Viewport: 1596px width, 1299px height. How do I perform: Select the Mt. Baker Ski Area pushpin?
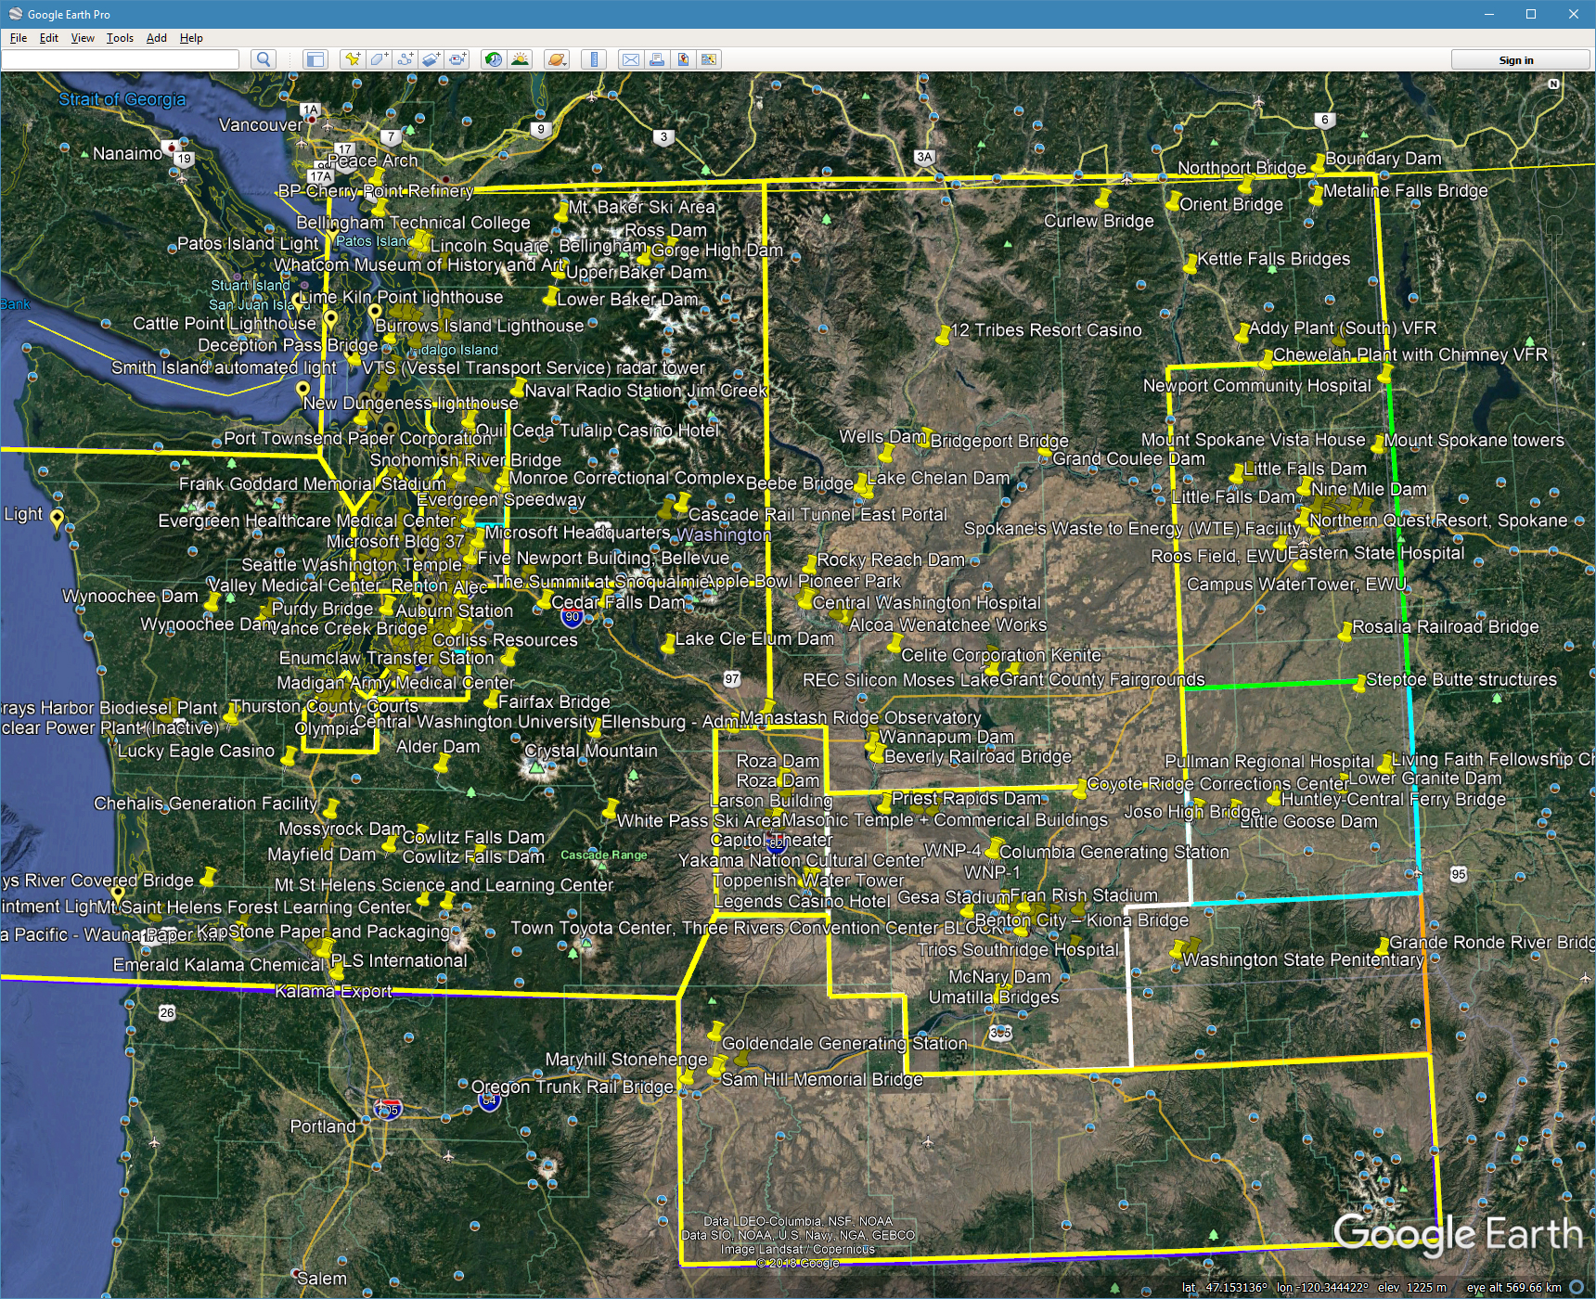[561, 212]
